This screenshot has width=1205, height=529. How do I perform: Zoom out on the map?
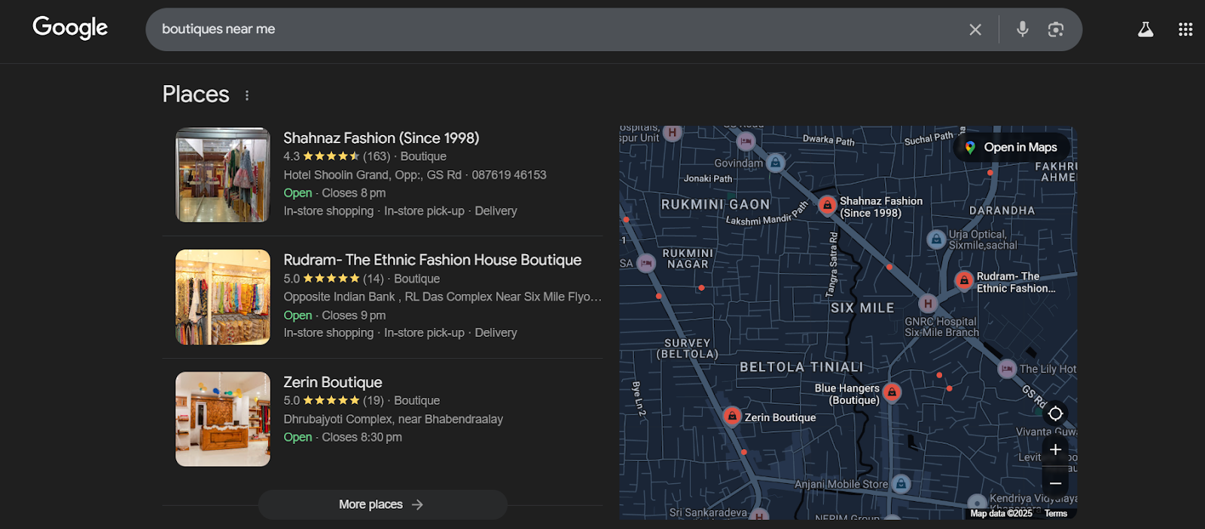tap(1055, 483)
